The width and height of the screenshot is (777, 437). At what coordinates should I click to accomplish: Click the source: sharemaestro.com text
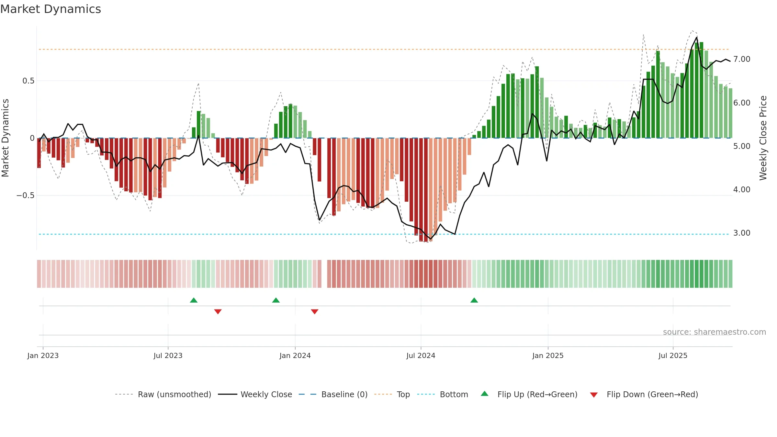(x=715, y=332)
